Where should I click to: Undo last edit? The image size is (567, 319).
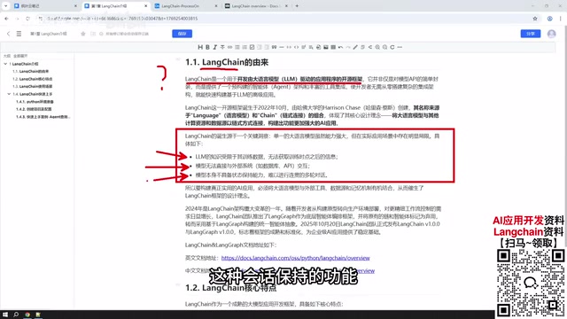point(340,47)
